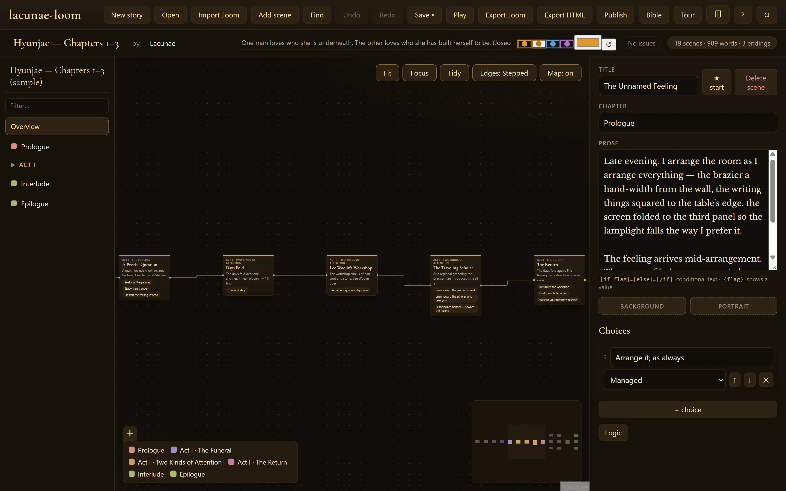Click the prose scrollbar thumb

pyautogui.click(x=773, y=191)
